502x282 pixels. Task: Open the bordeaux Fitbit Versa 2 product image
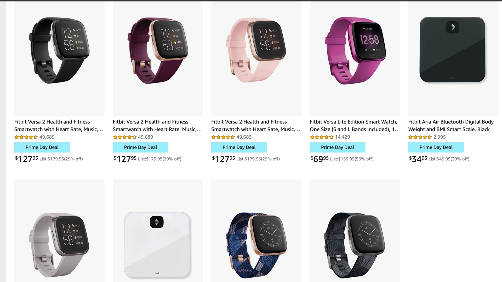(x=158, y=59)
